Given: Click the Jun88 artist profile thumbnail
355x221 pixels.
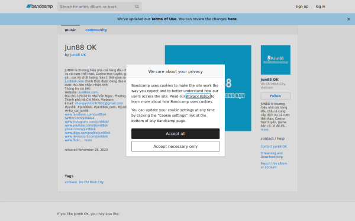Looking at the screenshot, I should pyautogui.click(x=276, y=60).
